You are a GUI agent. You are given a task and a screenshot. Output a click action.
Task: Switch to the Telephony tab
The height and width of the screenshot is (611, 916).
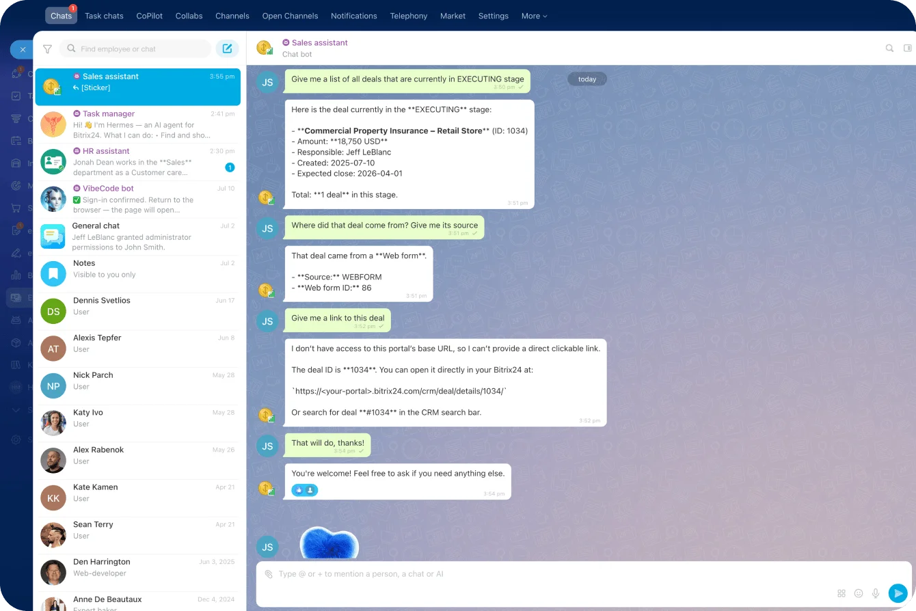point(409,16)
